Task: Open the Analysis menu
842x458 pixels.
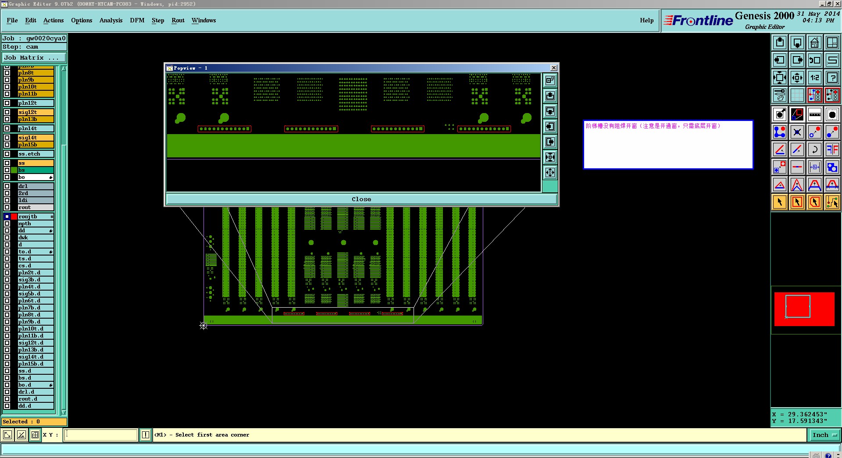Action: (x=111, y=20)
